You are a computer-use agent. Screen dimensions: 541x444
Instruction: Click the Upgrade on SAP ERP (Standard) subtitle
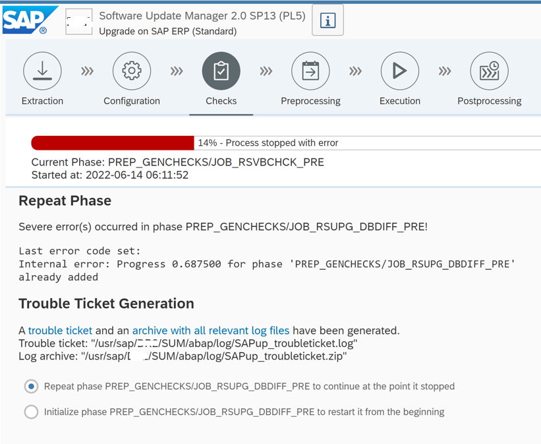(x=167, y=31)
